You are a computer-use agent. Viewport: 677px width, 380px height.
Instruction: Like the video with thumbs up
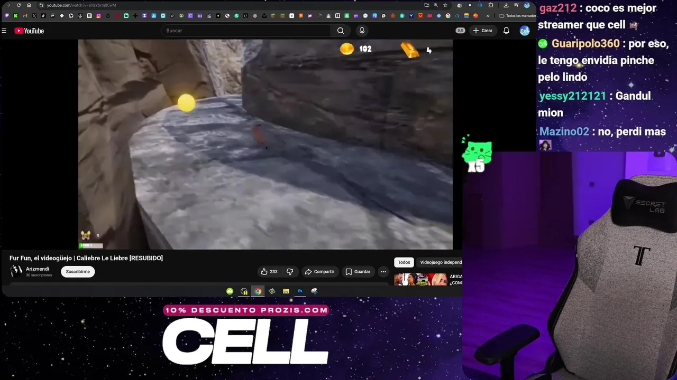269,272
